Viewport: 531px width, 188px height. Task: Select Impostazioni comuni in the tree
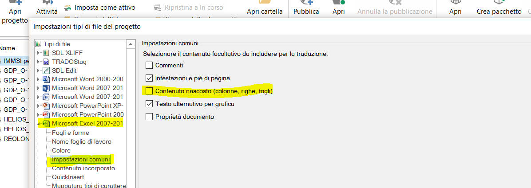81,159
